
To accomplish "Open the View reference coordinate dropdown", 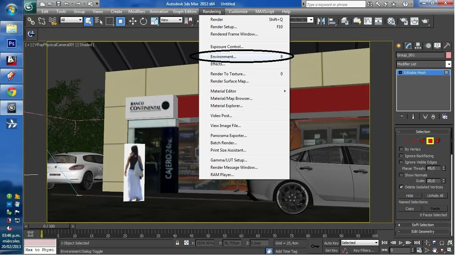I will 171,20.
